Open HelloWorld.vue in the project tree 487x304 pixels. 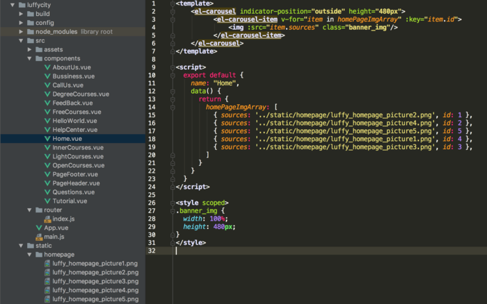click(74, 121)
